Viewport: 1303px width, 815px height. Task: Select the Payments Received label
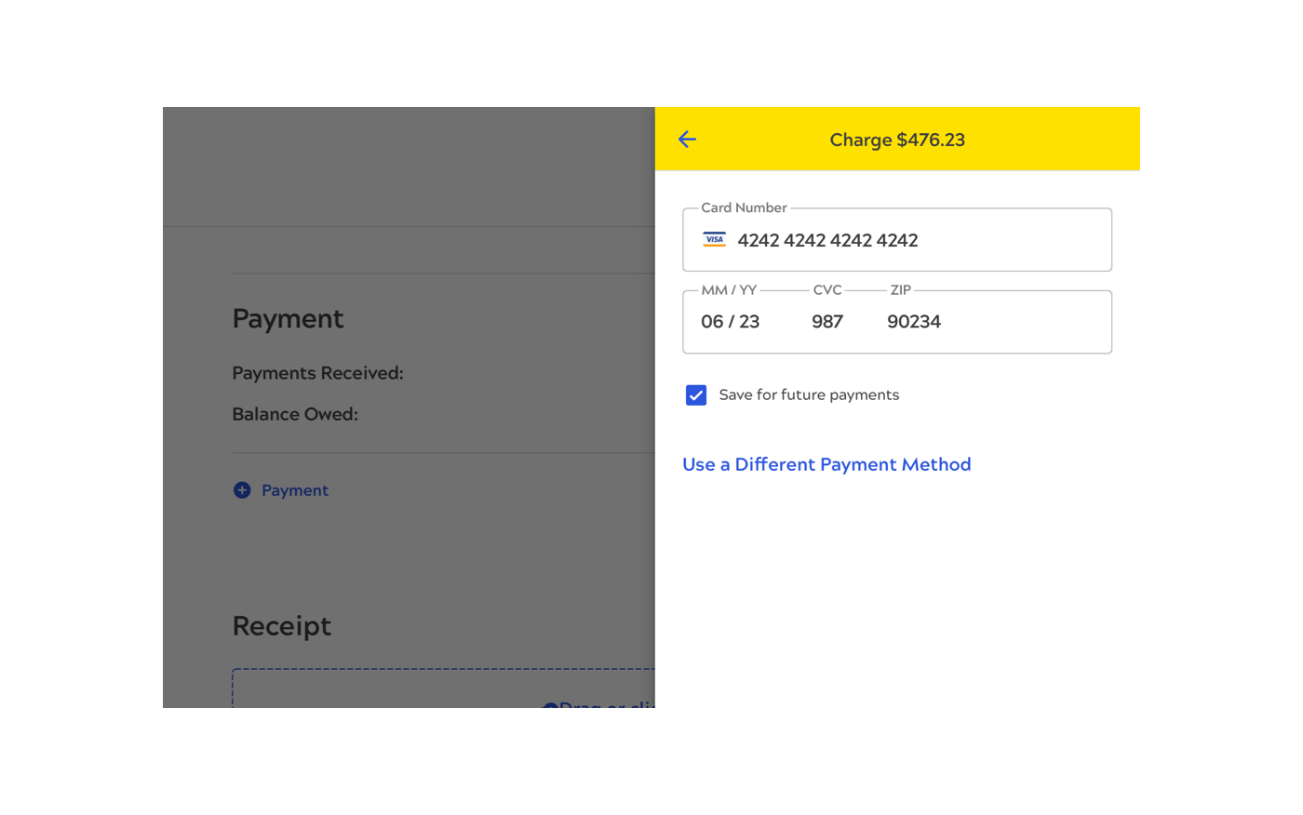pos(317,373)
